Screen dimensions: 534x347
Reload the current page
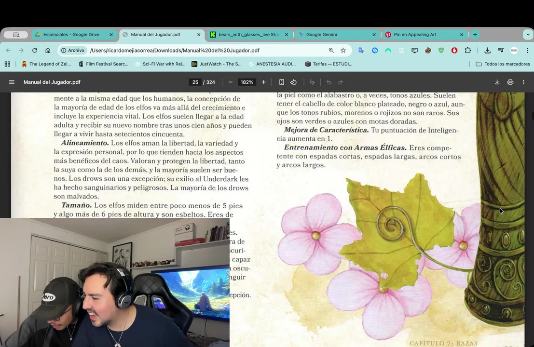coord(34,50)
